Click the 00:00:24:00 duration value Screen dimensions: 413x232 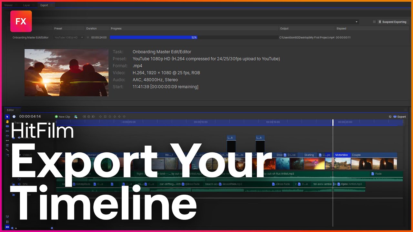point(99,37)
